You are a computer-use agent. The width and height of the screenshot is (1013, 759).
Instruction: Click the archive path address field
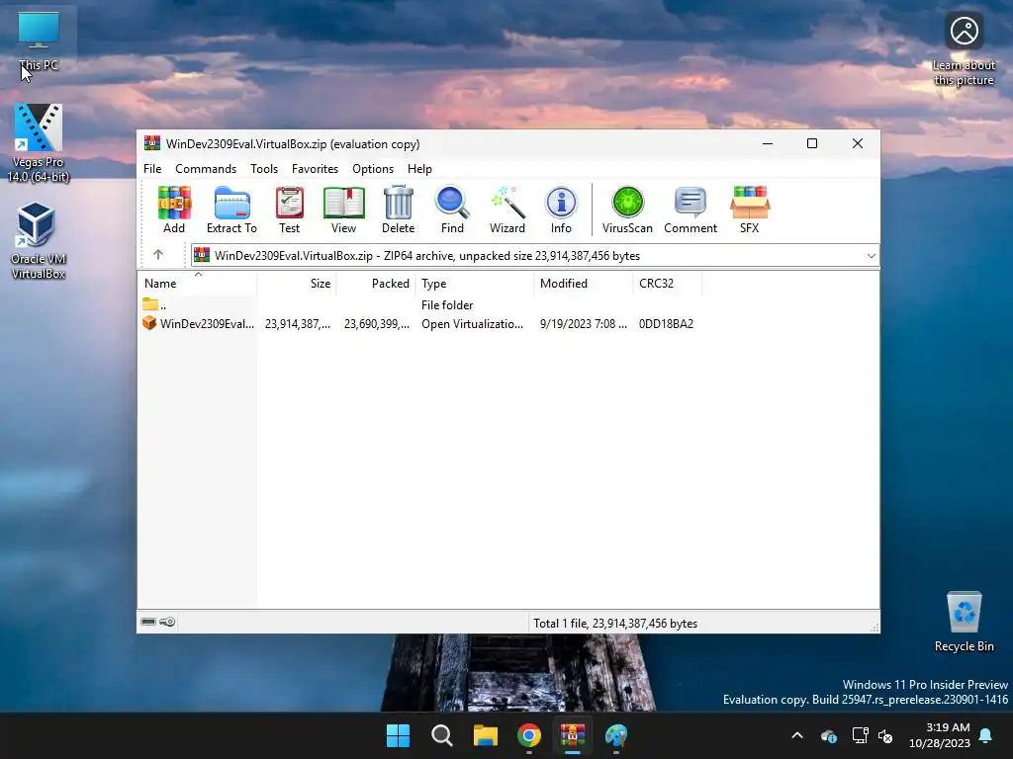click(535, 256)
